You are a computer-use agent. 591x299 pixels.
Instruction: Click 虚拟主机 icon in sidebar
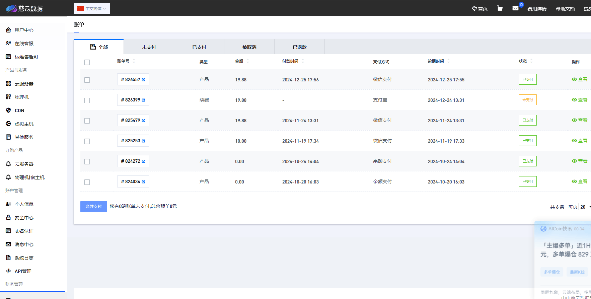tap(8, 124)
